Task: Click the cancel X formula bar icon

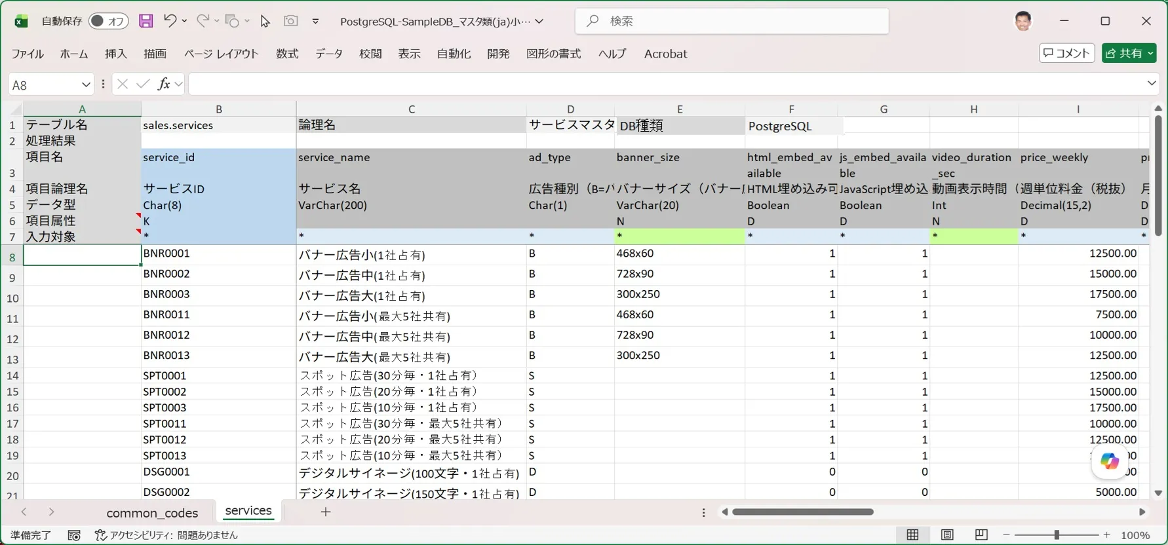Action: [123, 84]
